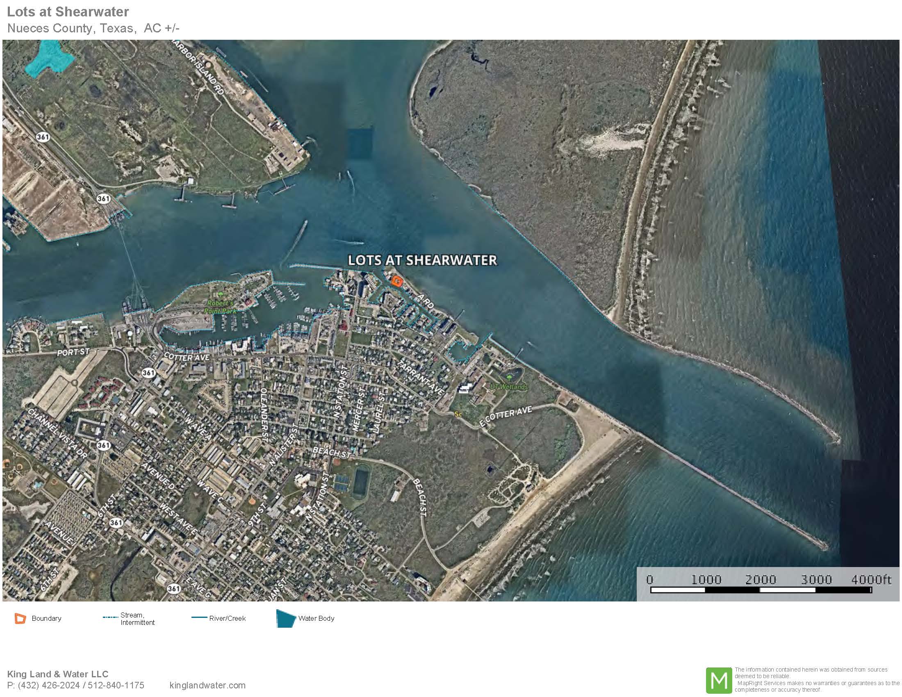This screenshot has width=902, height=697.
Task: Click the map scale bar
Action: click(x=761, y=590)
